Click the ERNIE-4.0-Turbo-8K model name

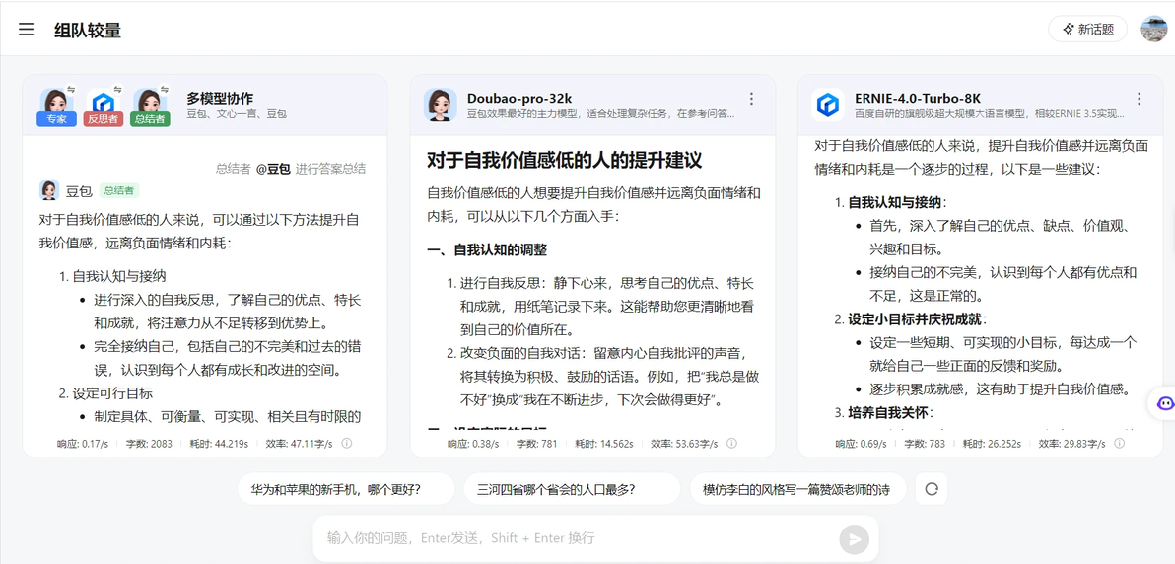tap(918, 99)
